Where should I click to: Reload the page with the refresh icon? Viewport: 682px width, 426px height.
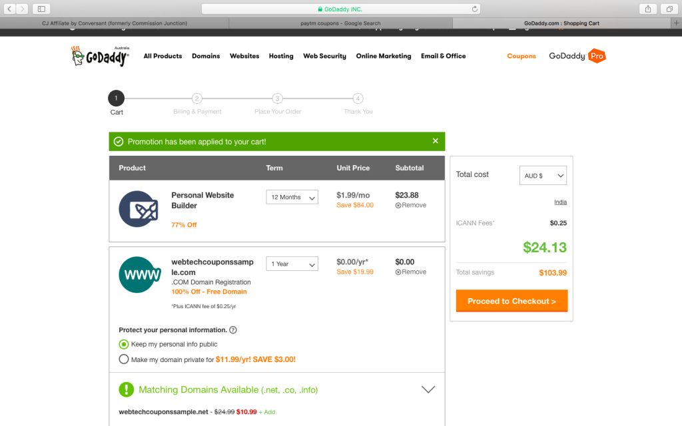475,9
